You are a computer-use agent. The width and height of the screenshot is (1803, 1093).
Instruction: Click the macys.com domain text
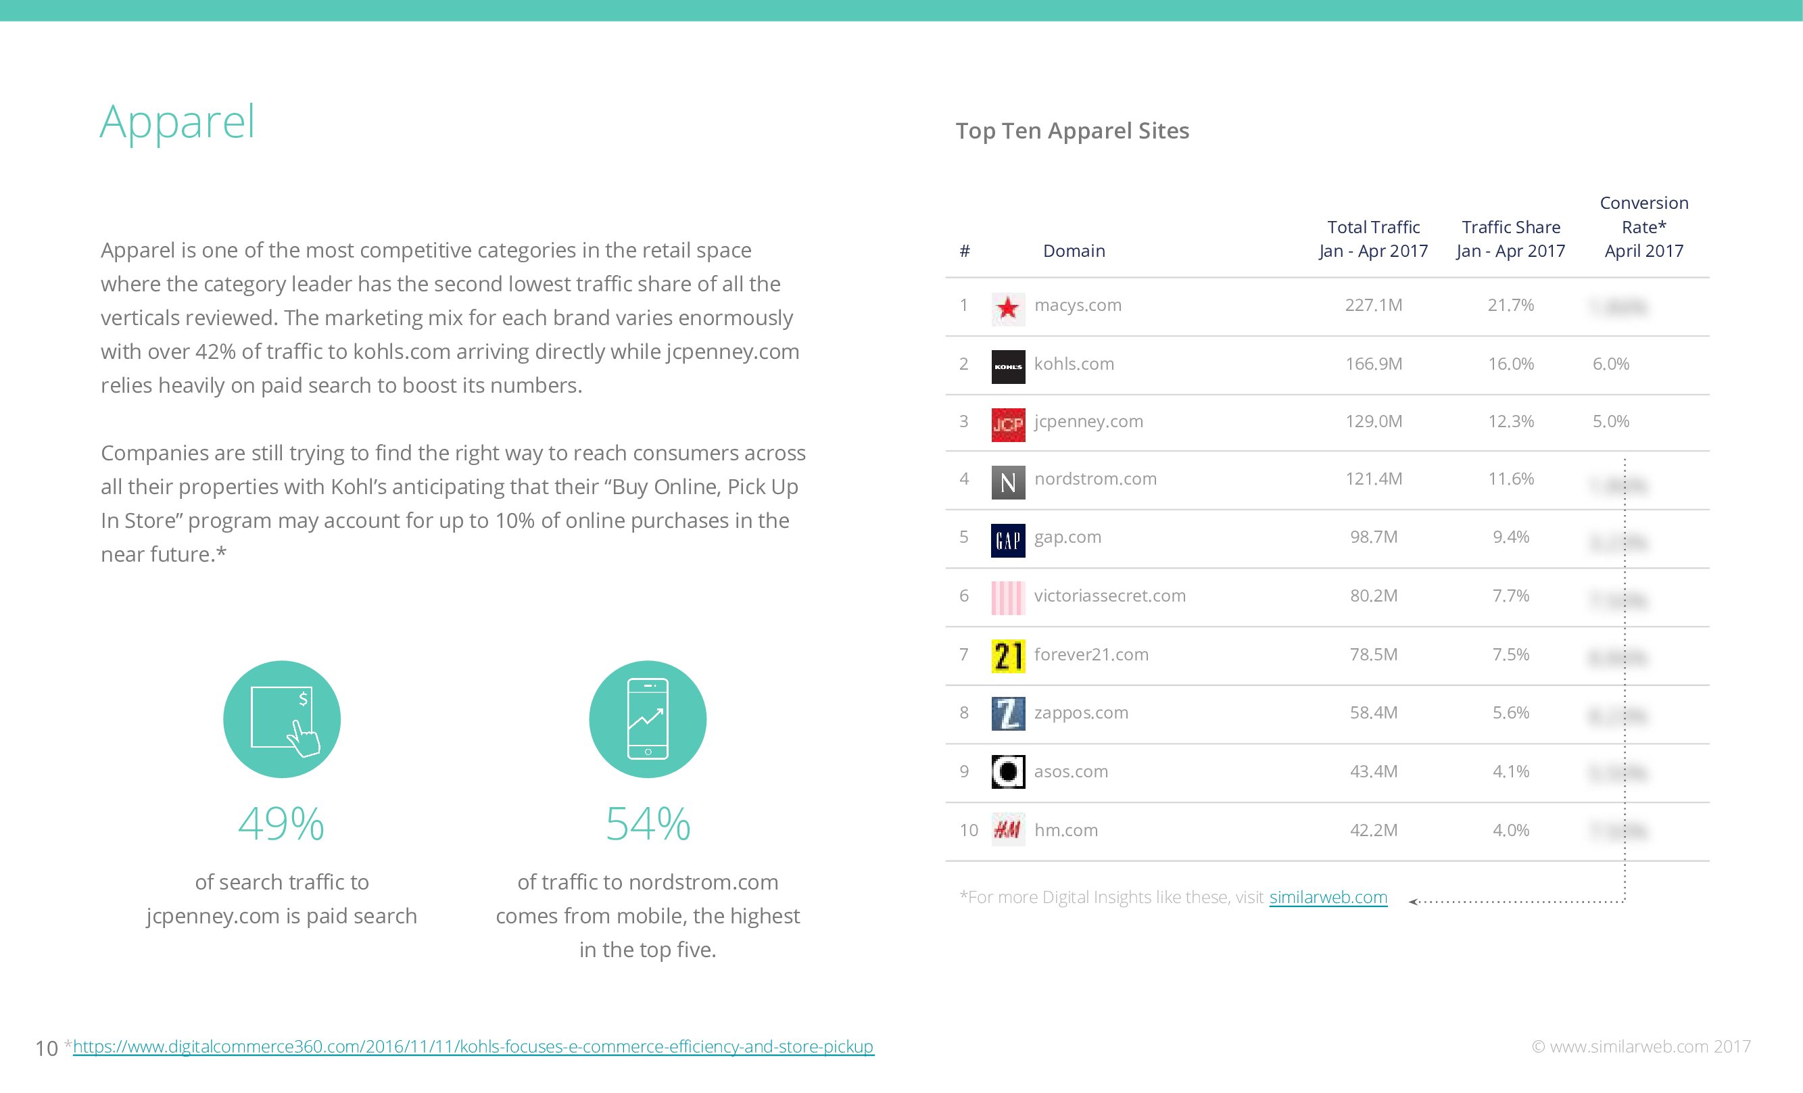(1077, 305)
